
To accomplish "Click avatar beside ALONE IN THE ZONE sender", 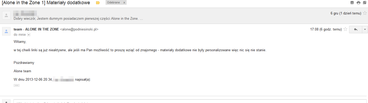I will (x=6, y=31).
